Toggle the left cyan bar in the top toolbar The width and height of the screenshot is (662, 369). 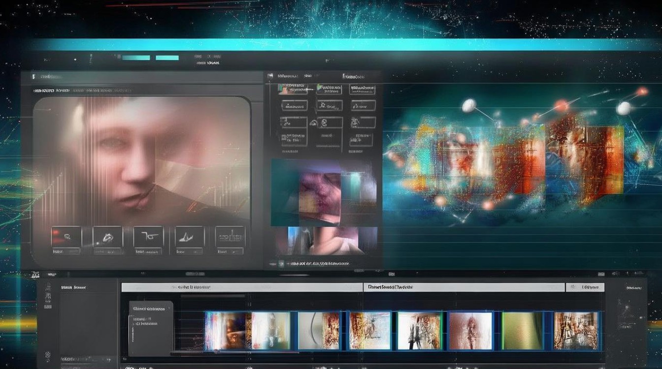point(135,58)
